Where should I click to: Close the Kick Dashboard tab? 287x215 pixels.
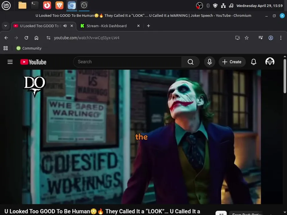coord(138,26)
